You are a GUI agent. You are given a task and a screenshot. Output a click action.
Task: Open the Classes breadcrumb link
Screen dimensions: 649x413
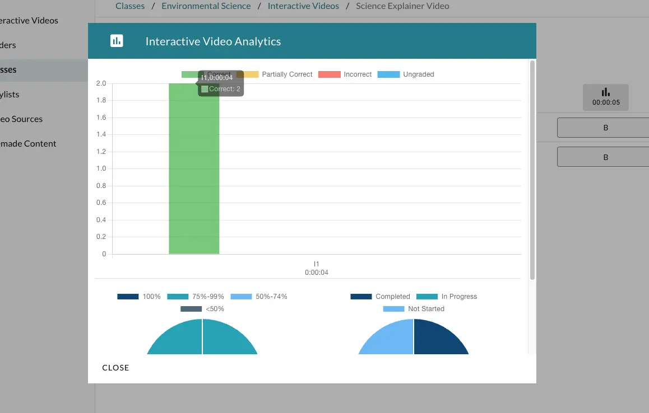tap(130, 6)
